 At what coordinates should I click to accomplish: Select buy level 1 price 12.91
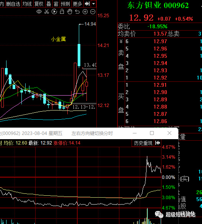coord(160,85)
